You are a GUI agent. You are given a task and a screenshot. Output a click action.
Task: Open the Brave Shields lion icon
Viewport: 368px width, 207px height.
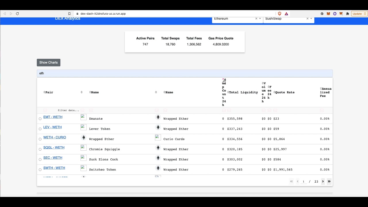point(279,14)
